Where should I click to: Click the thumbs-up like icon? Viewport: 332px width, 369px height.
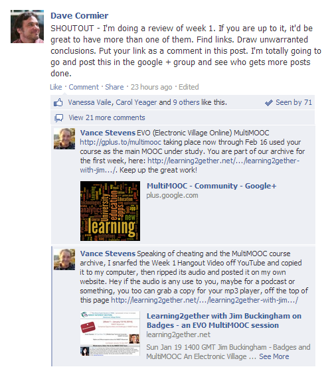pos(58,103)
